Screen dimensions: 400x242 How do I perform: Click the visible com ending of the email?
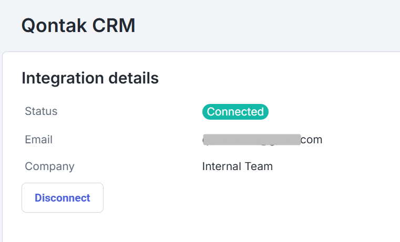pyautogui.click(x=312, y=140)
